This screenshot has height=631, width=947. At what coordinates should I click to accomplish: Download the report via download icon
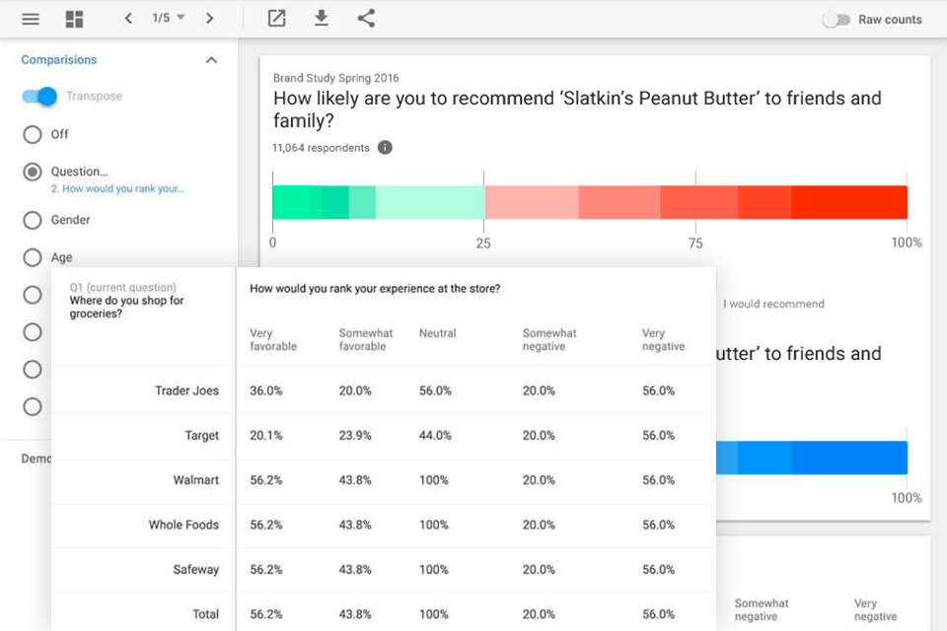pyautogui.click(x=321, y=19)
